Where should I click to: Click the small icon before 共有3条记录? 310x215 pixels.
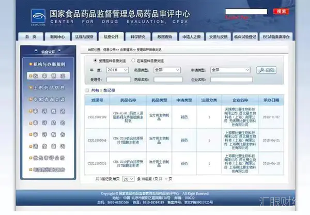(x=87, y=90)
